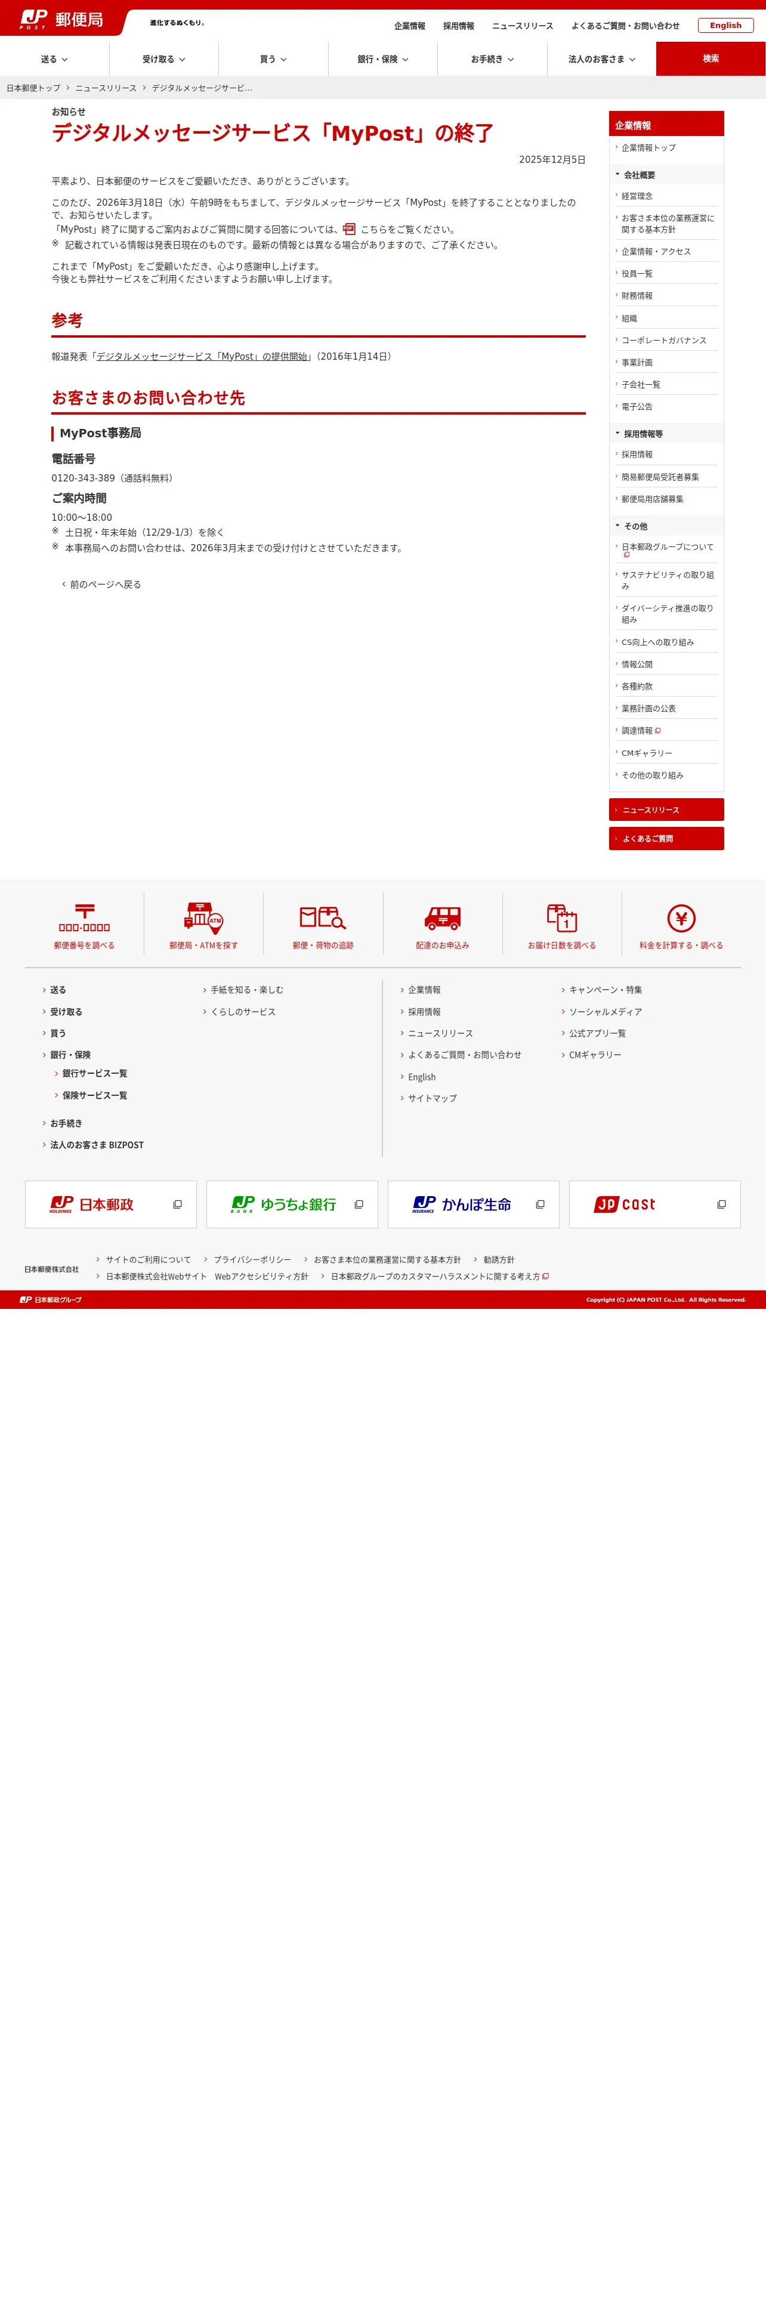Image resolution: width=766 pixels, height=2298 pixels.
Task: Open 勧誘方針 footer link
Action: [x=499, y=1259]
